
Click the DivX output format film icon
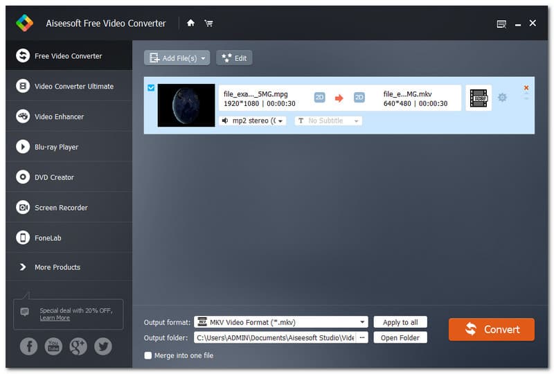tap(478, 98)
